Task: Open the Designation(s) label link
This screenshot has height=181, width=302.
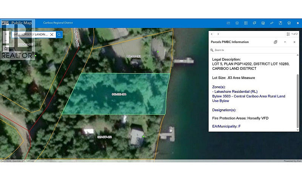Action: [x=224, y=110]
